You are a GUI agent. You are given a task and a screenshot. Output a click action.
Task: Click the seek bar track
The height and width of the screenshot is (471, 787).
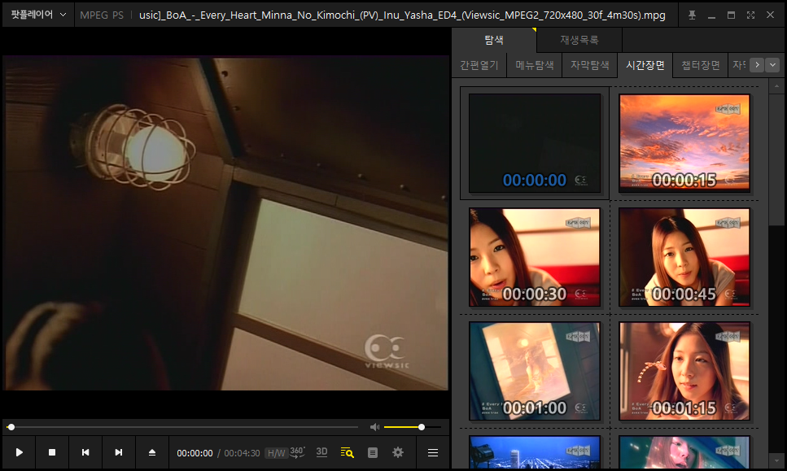pos(182,427)
